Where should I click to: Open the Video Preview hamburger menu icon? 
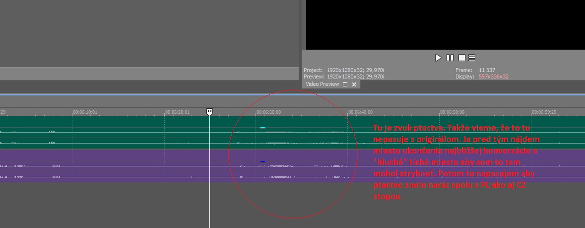click(472, 58)
